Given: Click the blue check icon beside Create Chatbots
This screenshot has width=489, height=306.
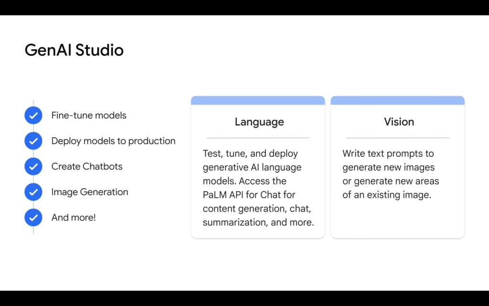Looking at the screenshot, I should (x=33, y=166).
